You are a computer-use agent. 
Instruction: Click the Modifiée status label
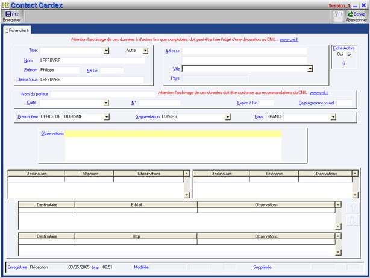(x=141, y=267)
